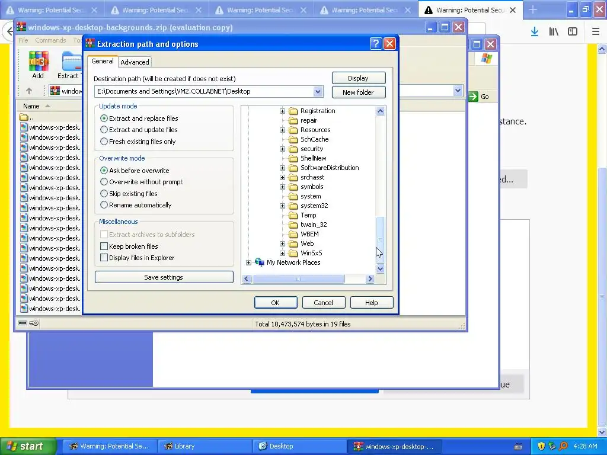Viewport: 607px width, 455px height.
Task: Select the twain_32 folder
Action: [314, 225]
